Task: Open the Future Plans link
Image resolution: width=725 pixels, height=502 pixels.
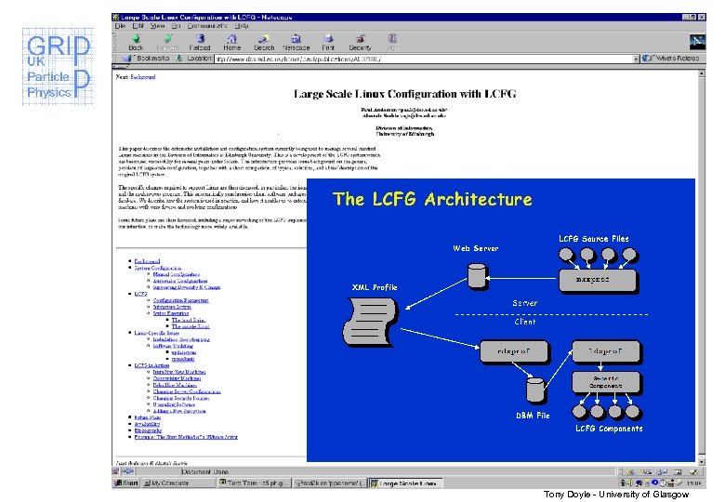Action: point(148,417)
